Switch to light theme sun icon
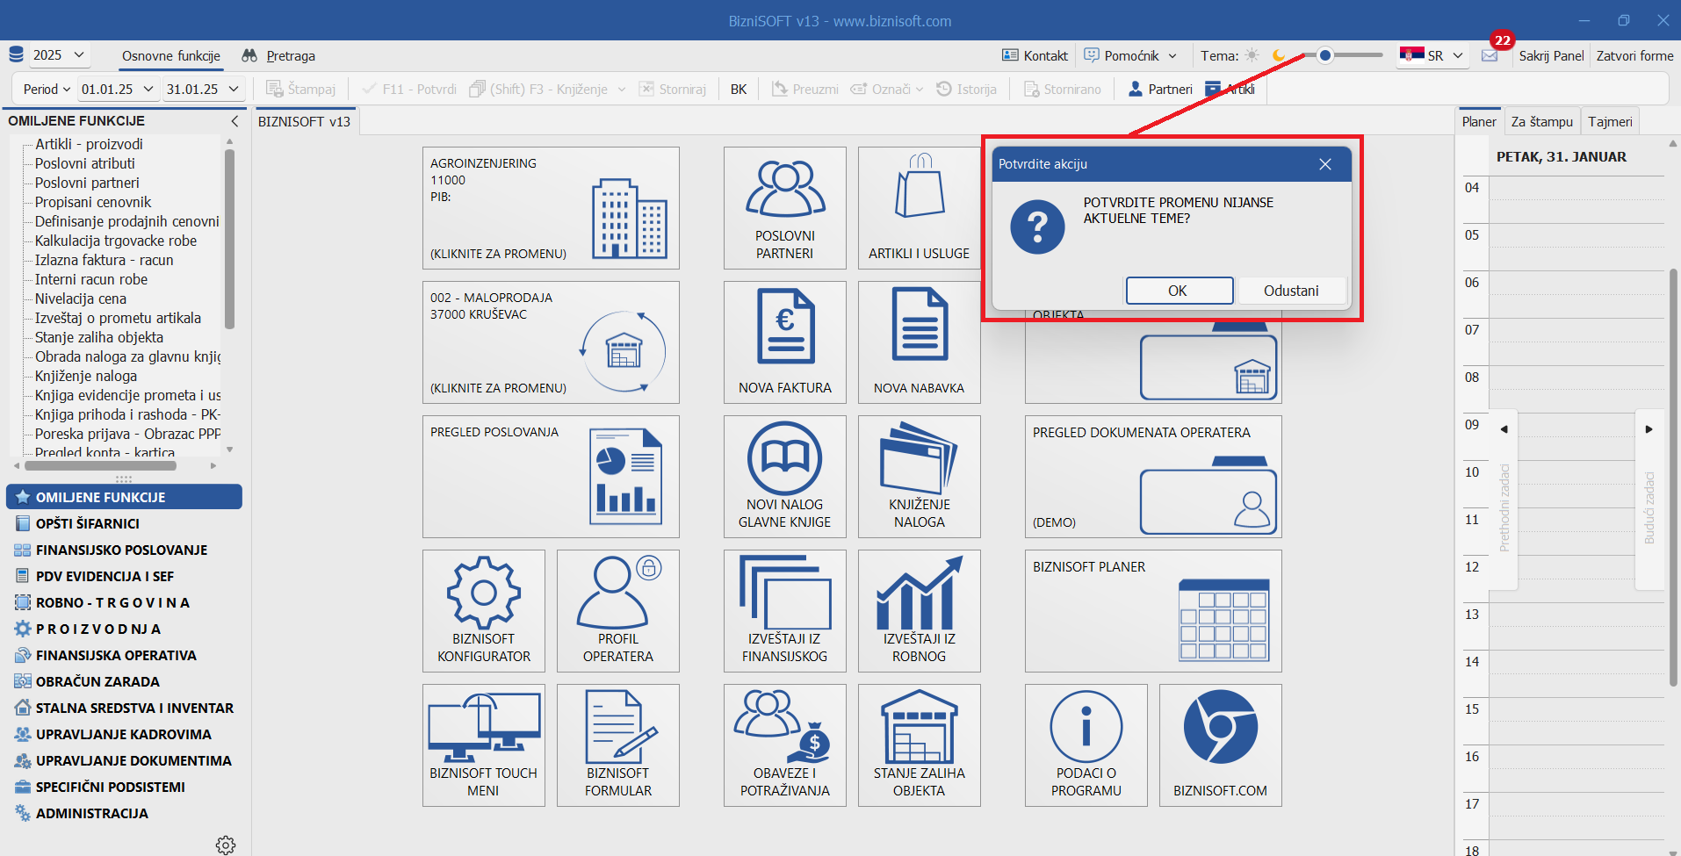The width and height of the screenshot is (1681, 856). (1252, 55)
